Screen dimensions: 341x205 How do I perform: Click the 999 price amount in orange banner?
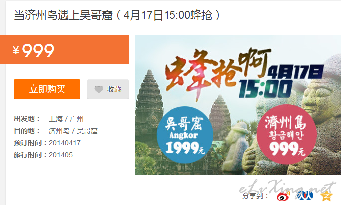click(38, 50)
